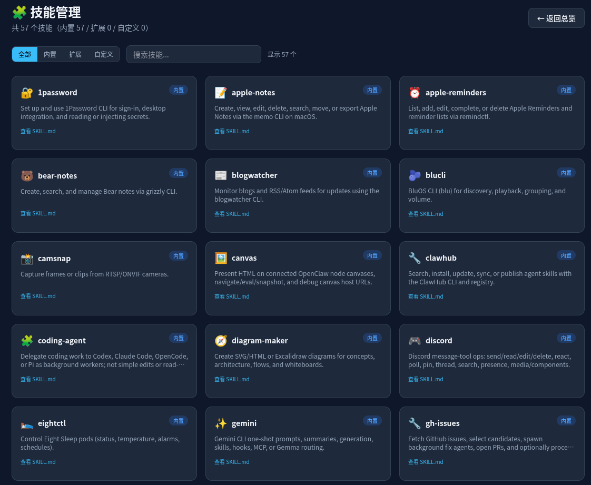Focus the 搜索技能 search field

[194, 54]
